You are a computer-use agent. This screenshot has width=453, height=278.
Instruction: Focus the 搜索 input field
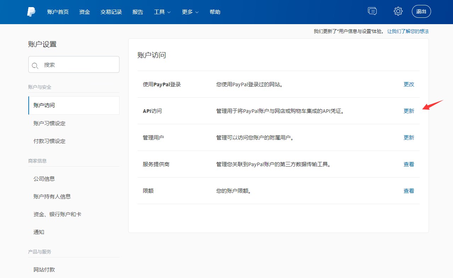pyautogui.click(x=74, y=65)
